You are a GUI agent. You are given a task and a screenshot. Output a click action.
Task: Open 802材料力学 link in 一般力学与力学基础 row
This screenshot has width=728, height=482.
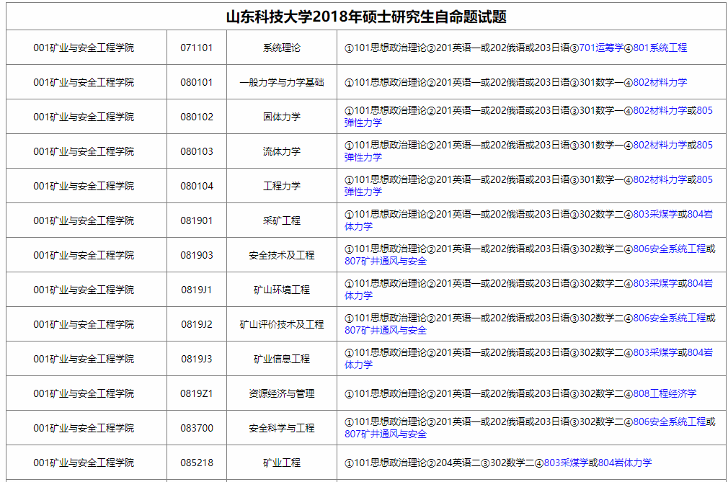660,82
